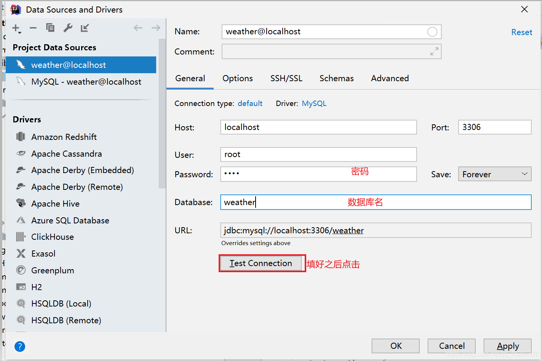Choose HSQLDB (Local) driver icon
542x361 pixels.
21,303
